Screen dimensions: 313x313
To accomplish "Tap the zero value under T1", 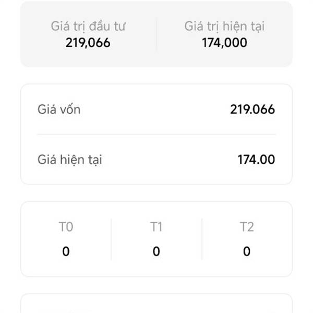I will pyautogui.click(x=156, y=251).
